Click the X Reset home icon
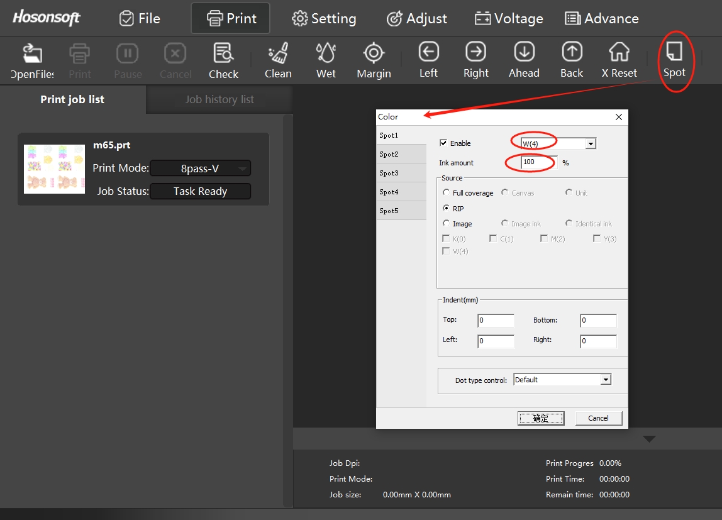Screen dimensions: 722x520 point(619,53)
